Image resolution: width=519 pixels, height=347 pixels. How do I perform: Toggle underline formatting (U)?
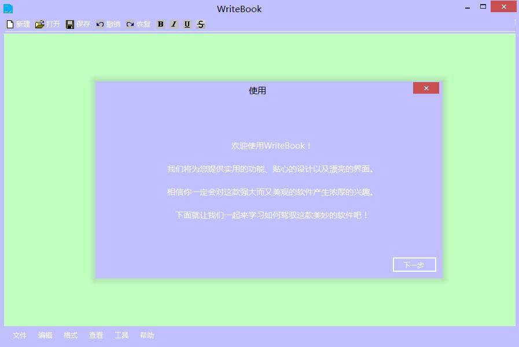187,24
